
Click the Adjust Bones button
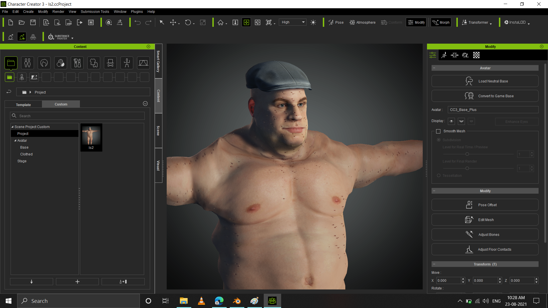tap(485, 234)
